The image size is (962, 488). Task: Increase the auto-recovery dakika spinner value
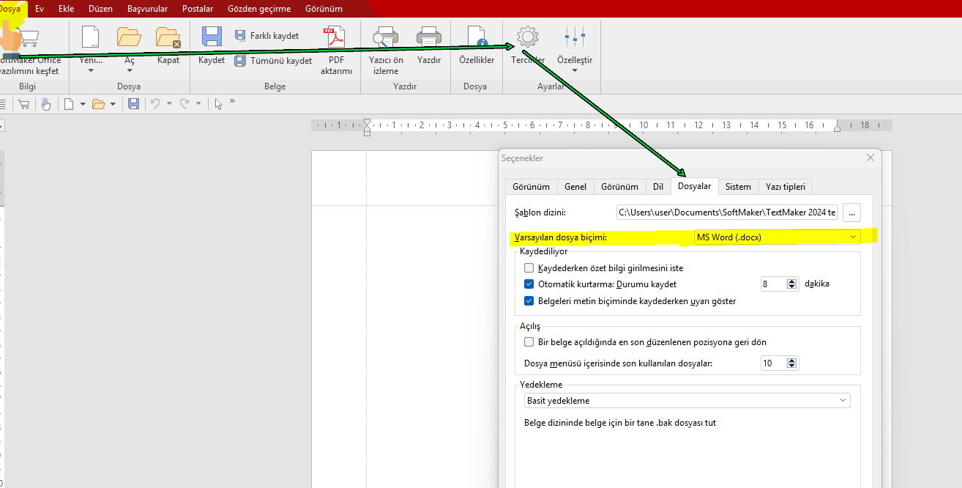coord(791,281)
